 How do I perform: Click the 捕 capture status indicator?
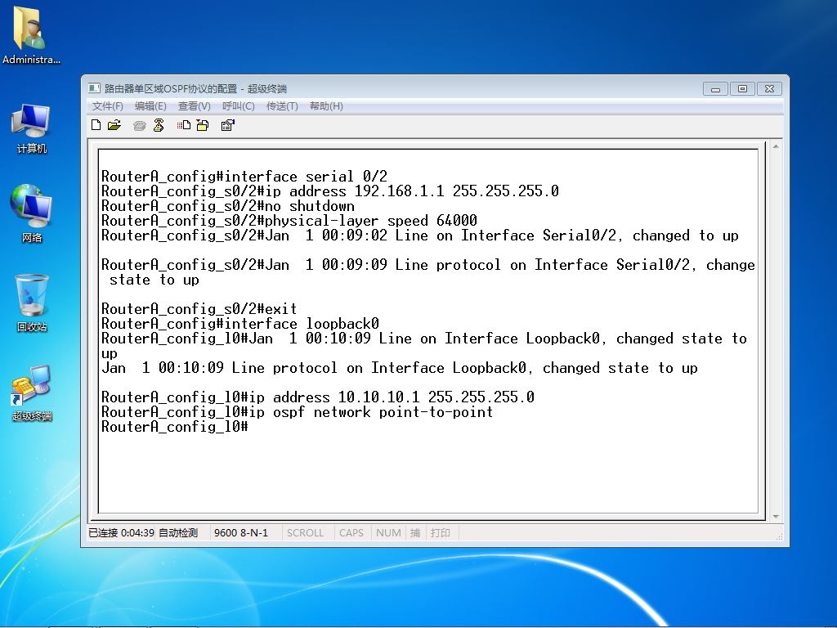coord(415,532)
